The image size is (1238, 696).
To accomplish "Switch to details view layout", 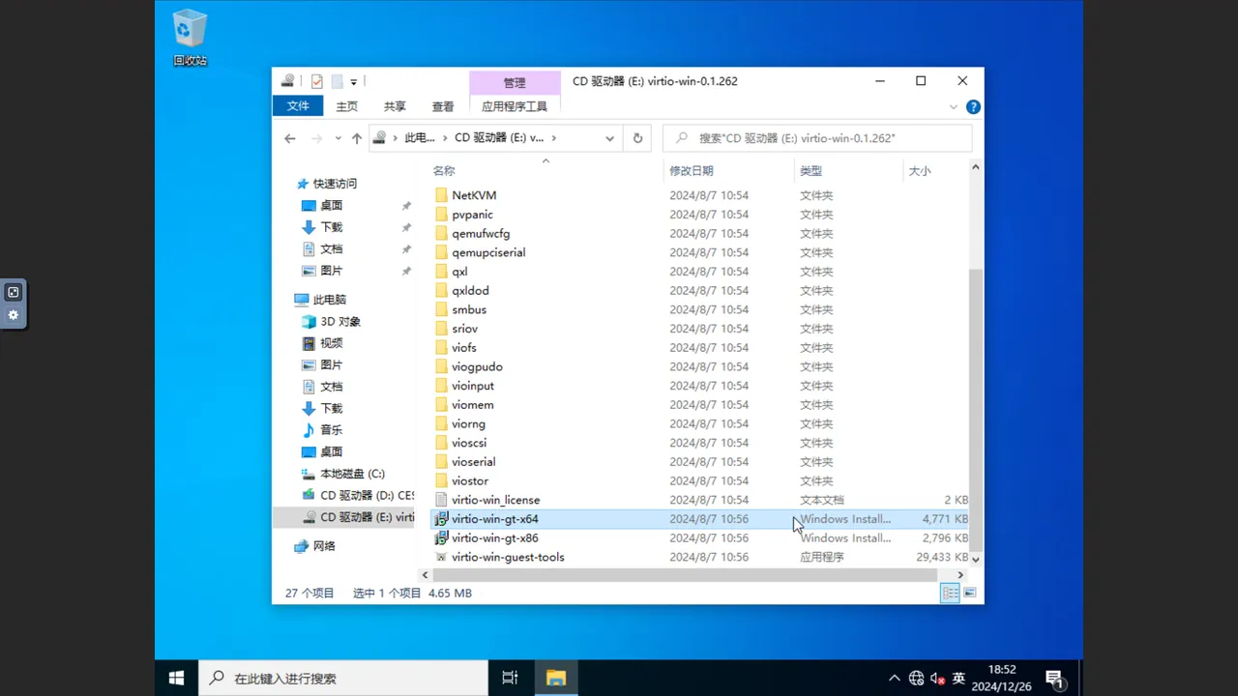I will (951, 593).
